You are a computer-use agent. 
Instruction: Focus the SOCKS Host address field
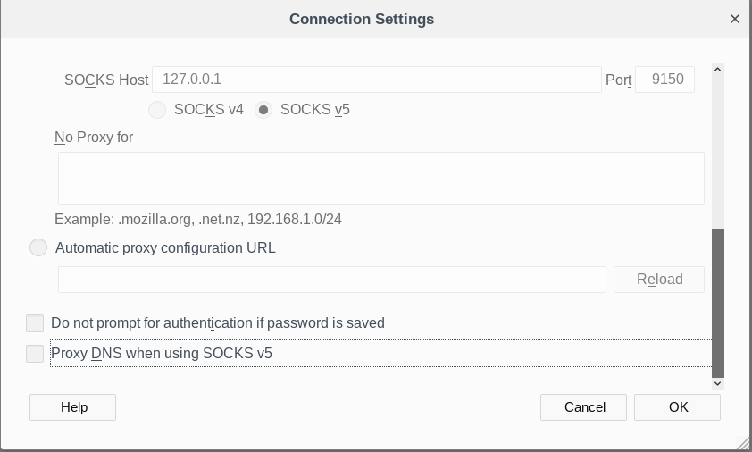376,80
